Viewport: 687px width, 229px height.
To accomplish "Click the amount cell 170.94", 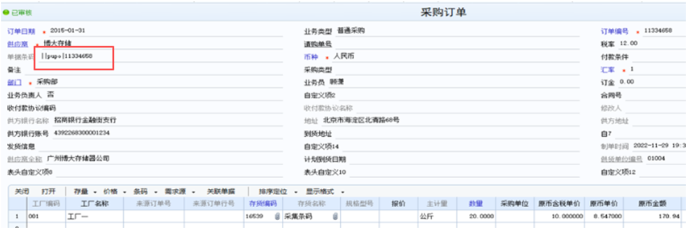I will pyautogui.click(x=653, y=216).
